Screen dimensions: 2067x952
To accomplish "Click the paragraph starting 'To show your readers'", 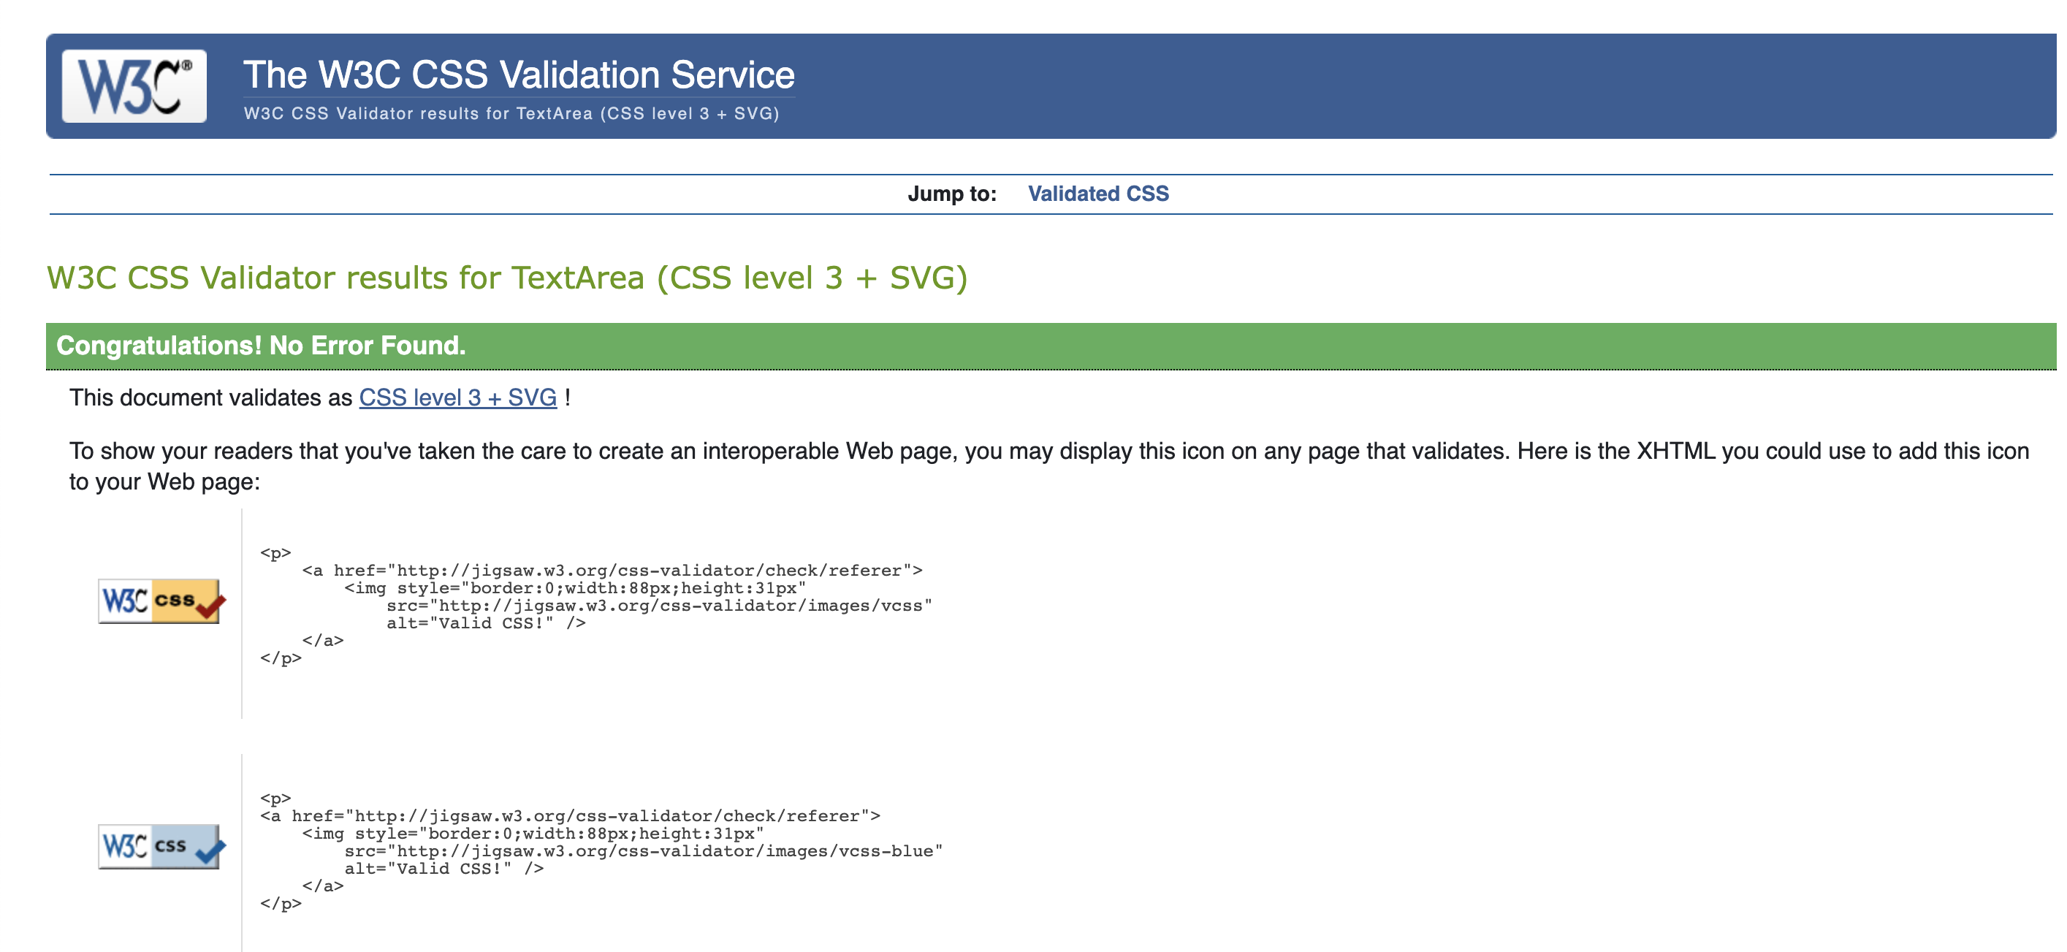I will click(x=1048, y=466).
